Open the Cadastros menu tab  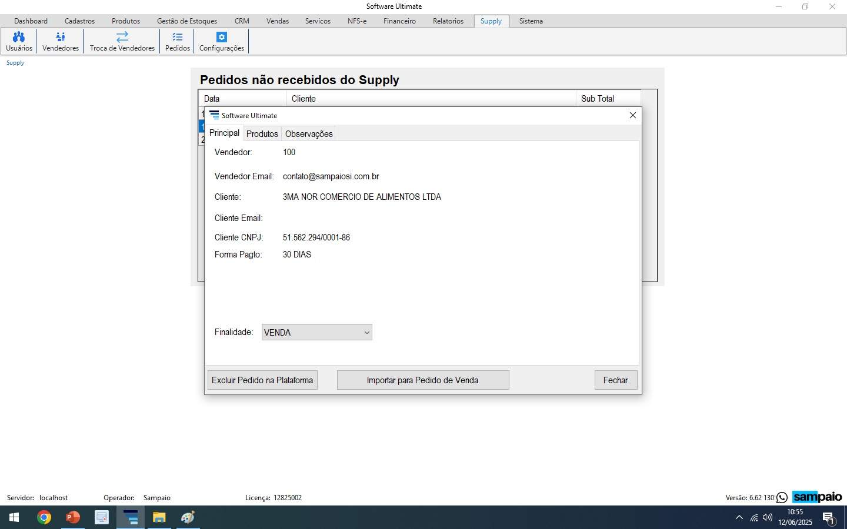(79, 21)
